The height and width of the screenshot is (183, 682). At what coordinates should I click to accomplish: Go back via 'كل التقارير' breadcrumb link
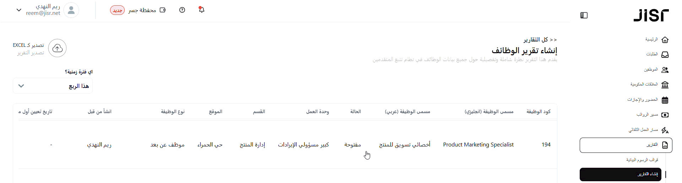click(540, 40)
